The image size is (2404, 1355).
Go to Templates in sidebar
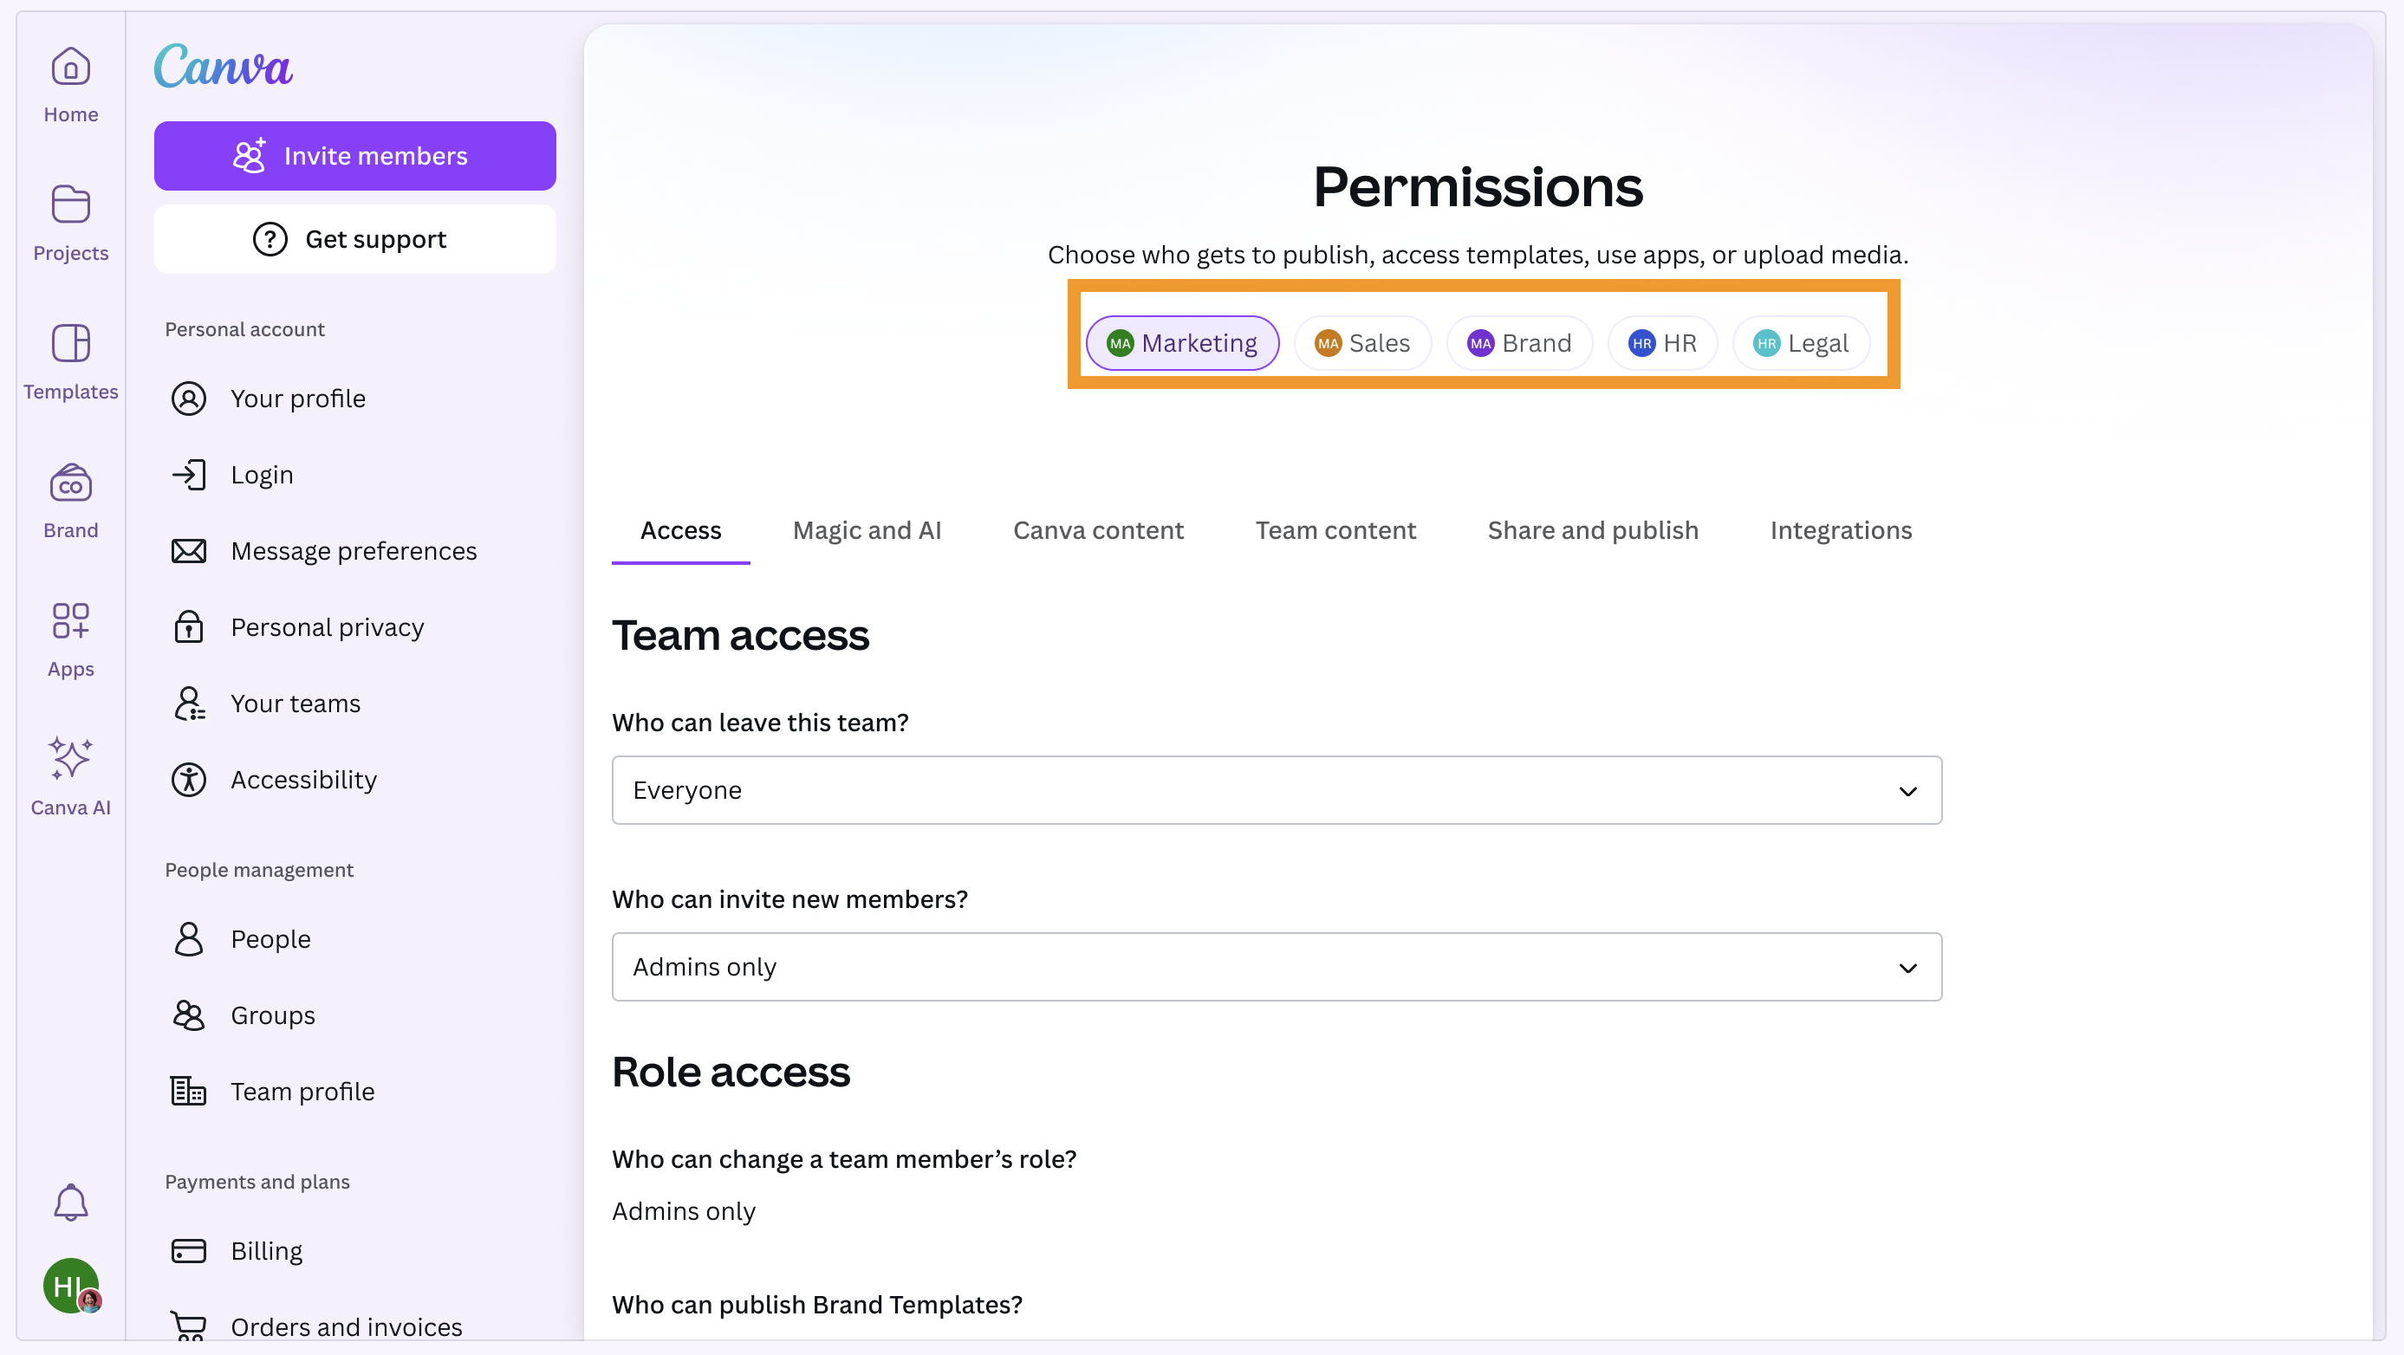70,361
